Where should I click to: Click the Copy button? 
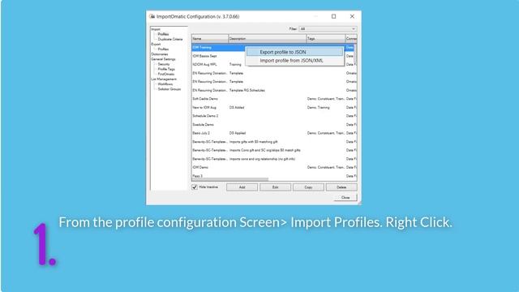(x=308, y=187)
